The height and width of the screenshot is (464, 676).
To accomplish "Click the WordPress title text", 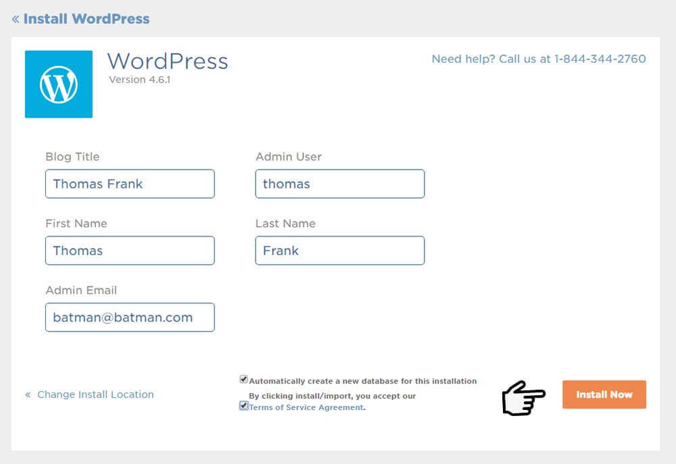I will (x=168, y=61).
